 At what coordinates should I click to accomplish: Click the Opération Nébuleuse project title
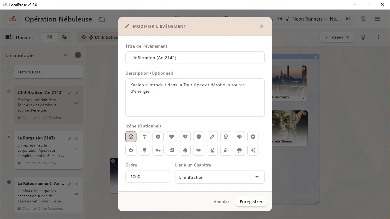58,19
